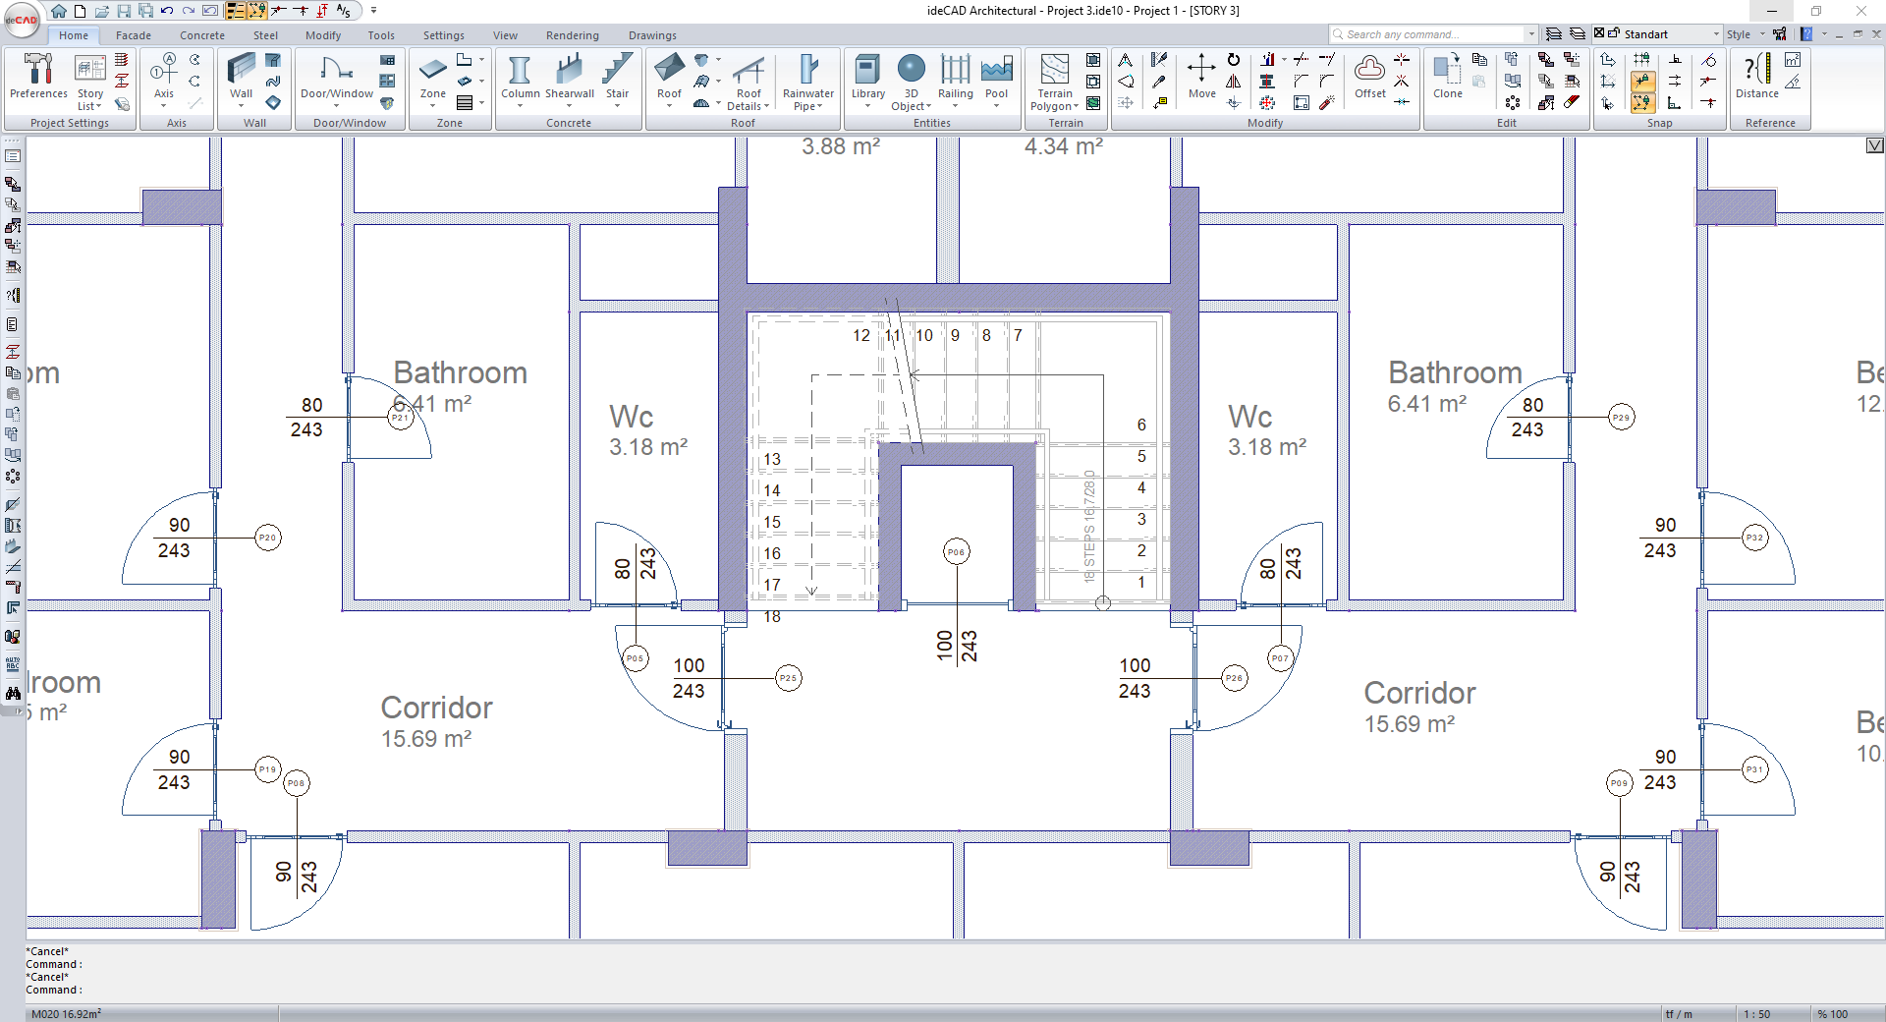Toggle the highlighted middle snap mode button
This screenshot has width=1886, height=1022.
click(1642, 82)
